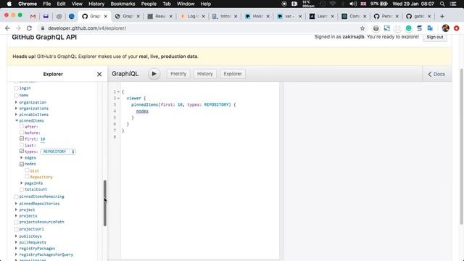Image resolution: width=464 pixels, height=261 pixels.
Task: Click the nodes field in query editor
Action: pyautogui.click(x=142, y=111)
